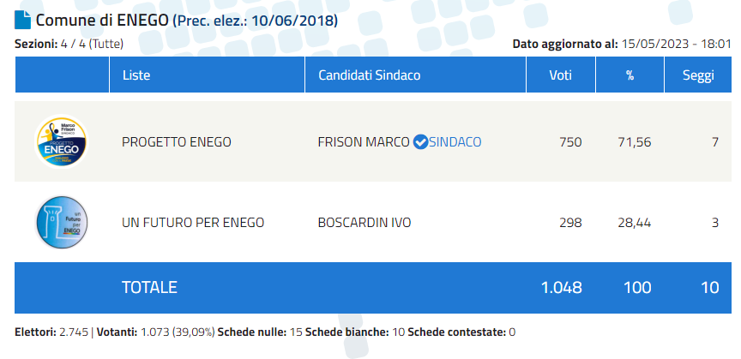
Task: Click candidate name FRISON MARCO
Action: pos(364,142)
